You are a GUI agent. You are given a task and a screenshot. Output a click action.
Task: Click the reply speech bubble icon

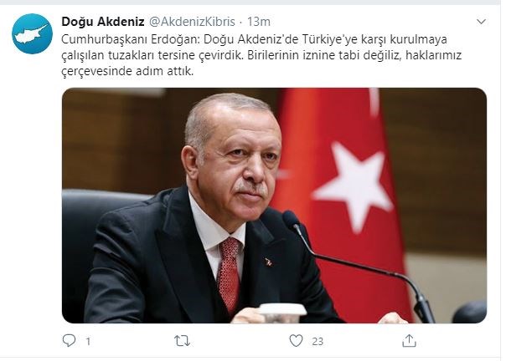[x=69, y=340]
